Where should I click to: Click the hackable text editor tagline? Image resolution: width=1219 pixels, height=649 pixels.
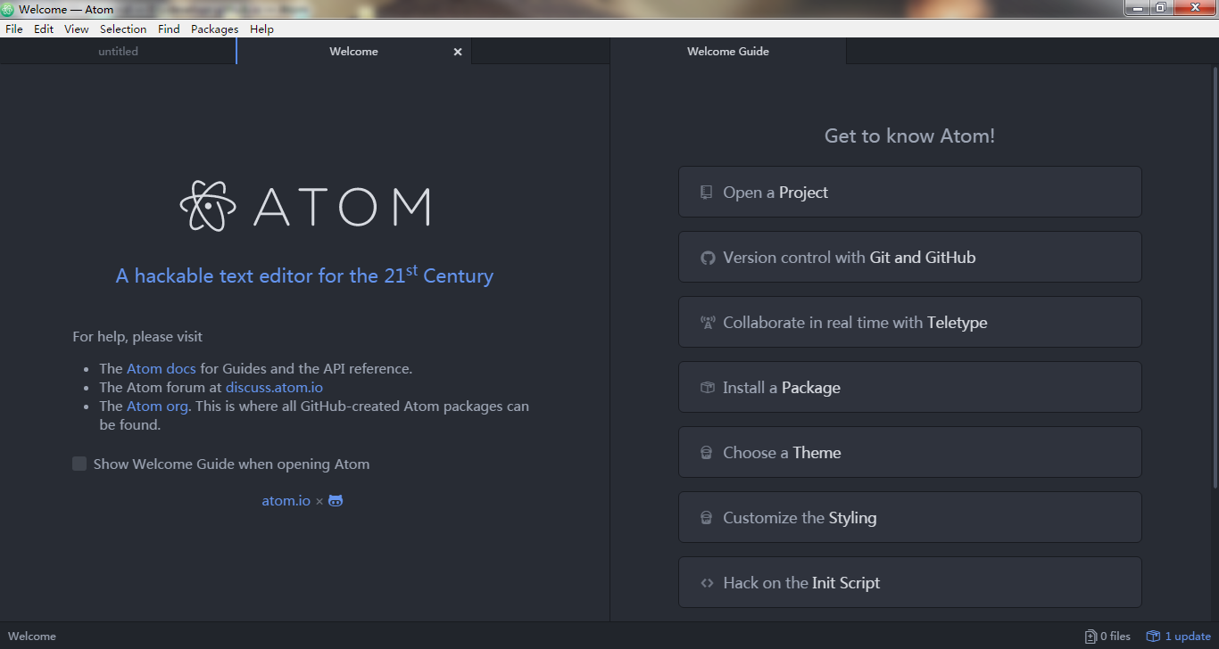(304, 275)
